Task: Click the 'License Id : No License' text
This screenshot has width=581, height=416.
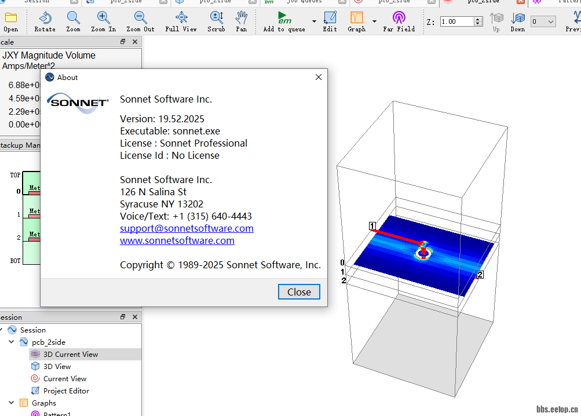Action: pyautogui.click(x=170, y=156)
